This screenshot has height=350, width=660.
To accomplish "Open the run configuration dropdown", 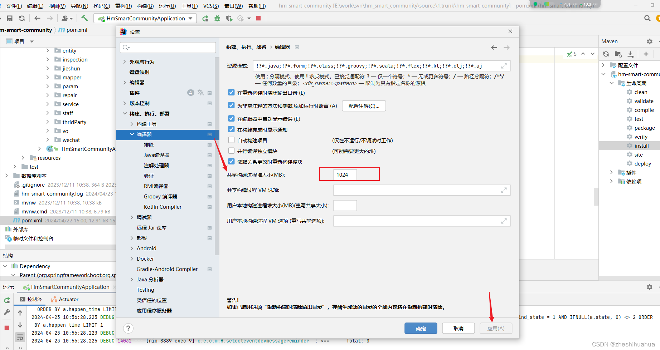I will coord(145,18).
